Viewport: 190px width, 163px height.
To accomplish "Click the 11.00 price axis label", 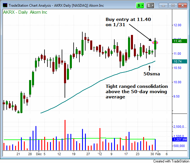I will click(177, 54).
